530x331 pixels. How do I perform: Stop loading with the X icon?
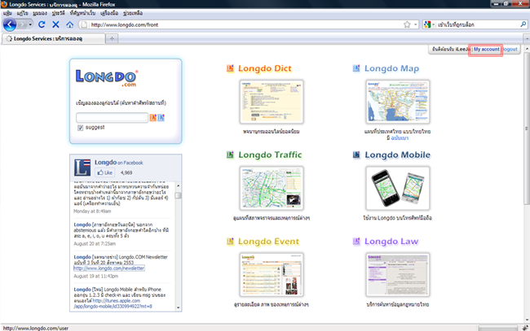[55, 24]
